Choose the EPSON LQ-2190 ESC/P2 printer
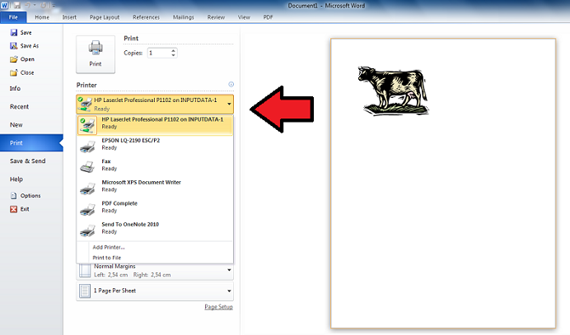This screenshot has height=335, width=570. (155, 146)
